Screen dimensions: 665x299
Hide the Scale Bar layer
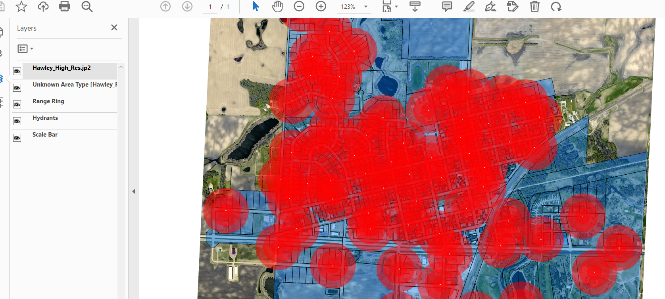pyautogui.click(x=17, y=138)
